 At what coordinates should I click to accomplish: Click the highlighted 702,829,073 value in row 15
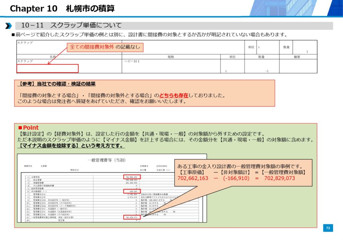[x=132, y=217]
